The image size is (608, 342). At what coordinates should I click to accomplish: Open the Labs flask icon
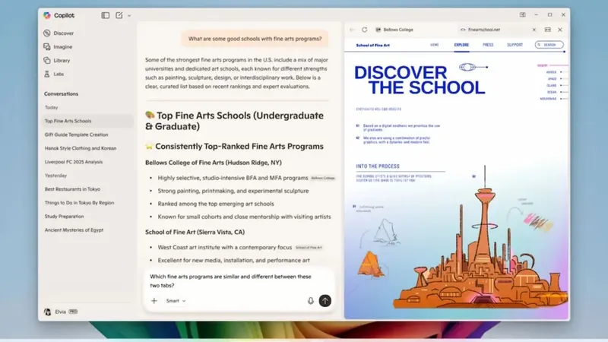click(47, 74)
